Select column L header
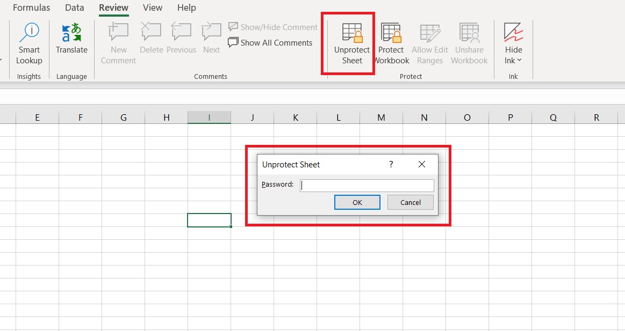The image size is (625, 331). (x=339, y=117)
